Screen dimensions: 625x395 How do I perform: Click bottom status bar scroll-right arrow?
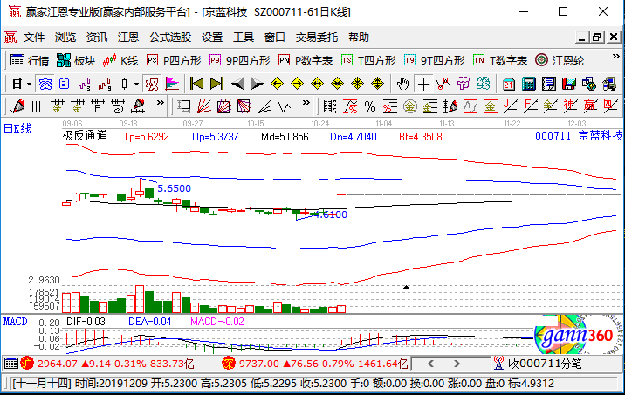coord(457,364)
